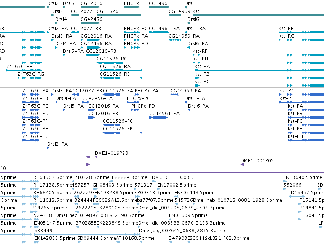Click transcript ZnT63C-RG label
324x244 pixels.
[31, 74]
